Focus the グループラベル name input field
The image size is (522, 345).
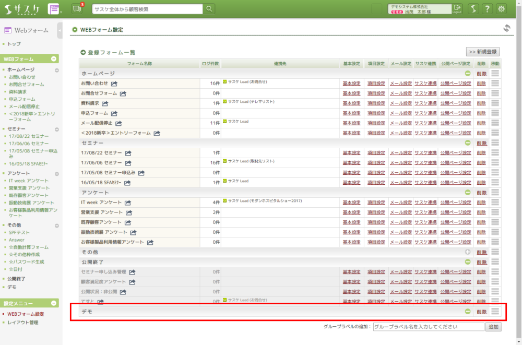click(x=428, y=327)
